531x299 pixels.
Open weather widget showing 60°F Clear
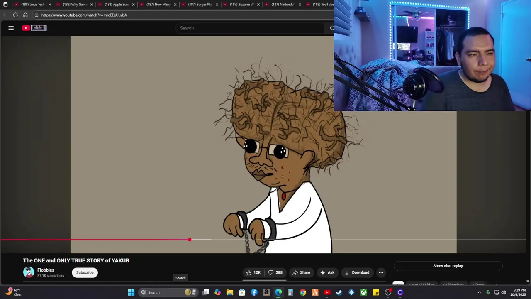[13, 292]
